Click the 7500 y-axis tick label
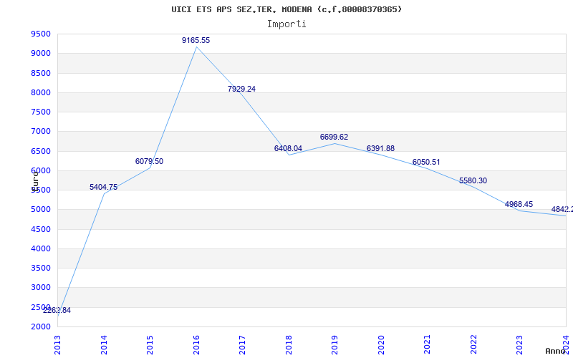The width and height of the screenshot is (573, 358). point(41,112)
